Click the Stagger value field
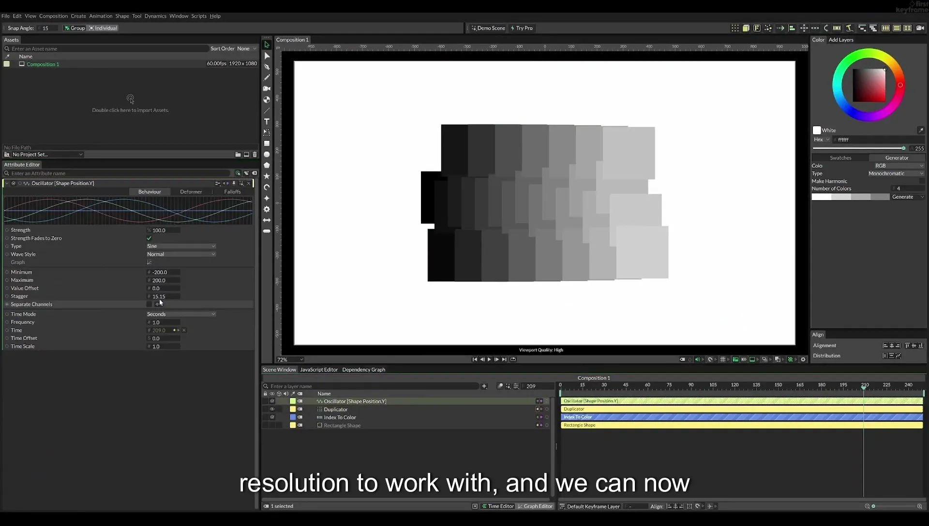Viewport: 929px width, 526px height. (x=165, y=296)
